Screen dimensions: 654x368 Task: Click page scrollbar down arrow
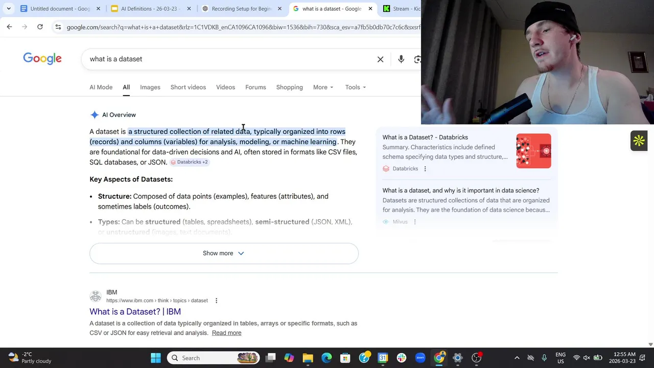(650, 344)
